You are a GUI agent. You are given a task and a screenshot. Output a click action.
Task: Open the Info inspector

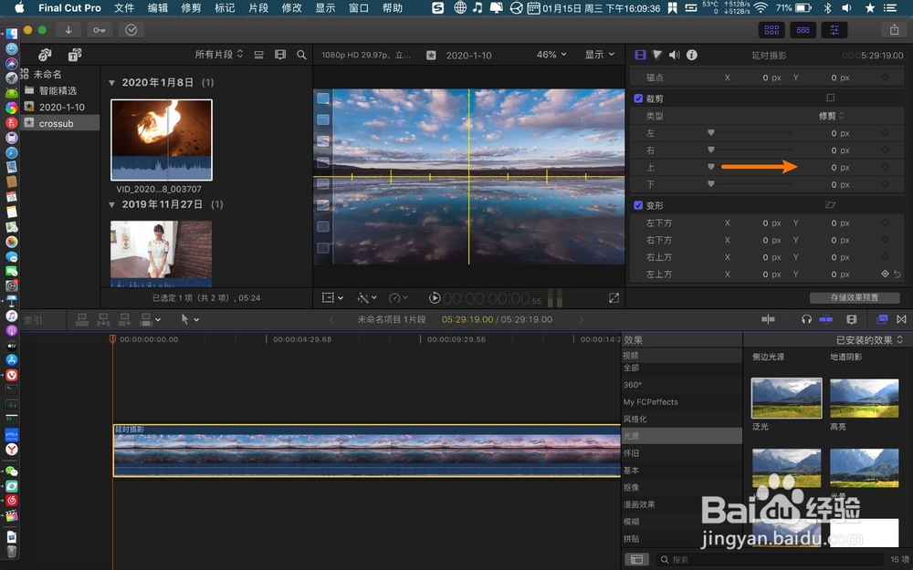690,55
